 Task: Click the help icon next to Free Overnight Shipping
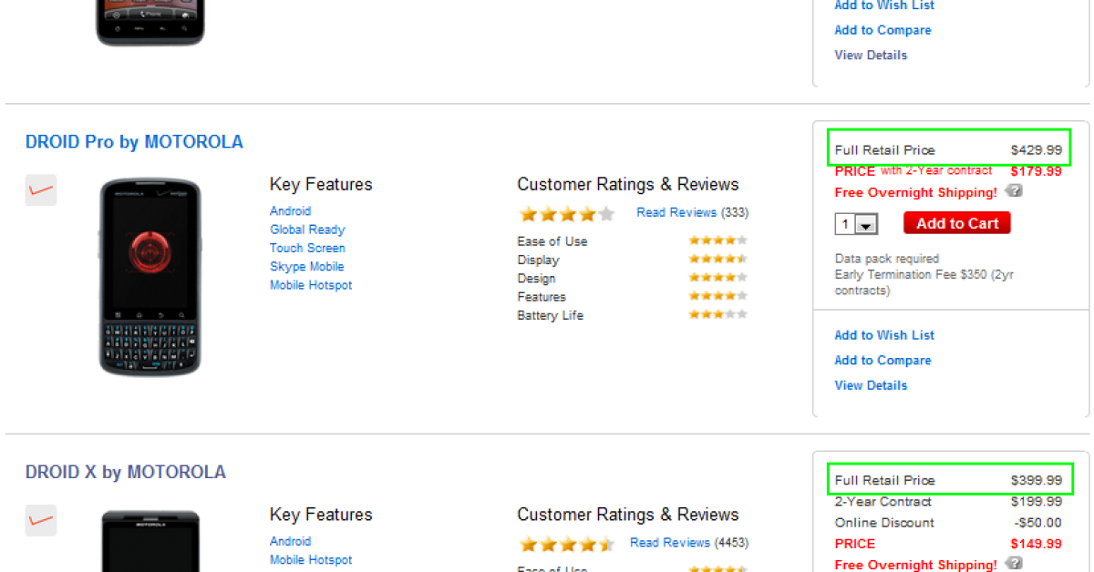1014,191
